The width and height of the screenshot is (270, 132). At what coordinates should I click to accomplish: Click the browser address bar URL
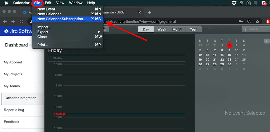point(139,21)
